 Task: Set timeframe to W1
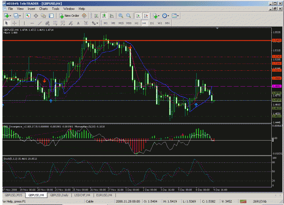(x=160, y=23)
